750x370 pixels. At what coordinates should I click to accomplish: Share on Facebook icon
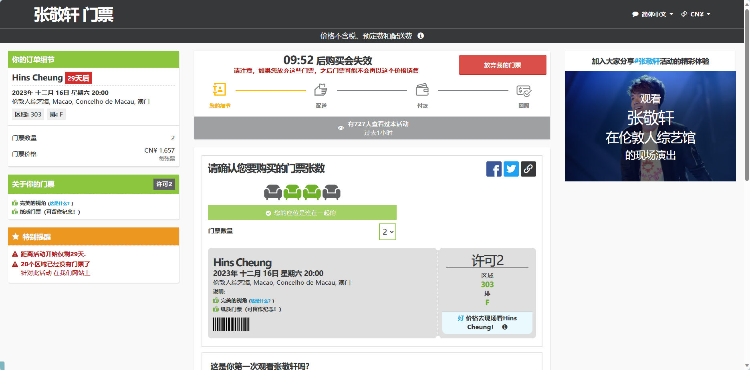(494, 169)
